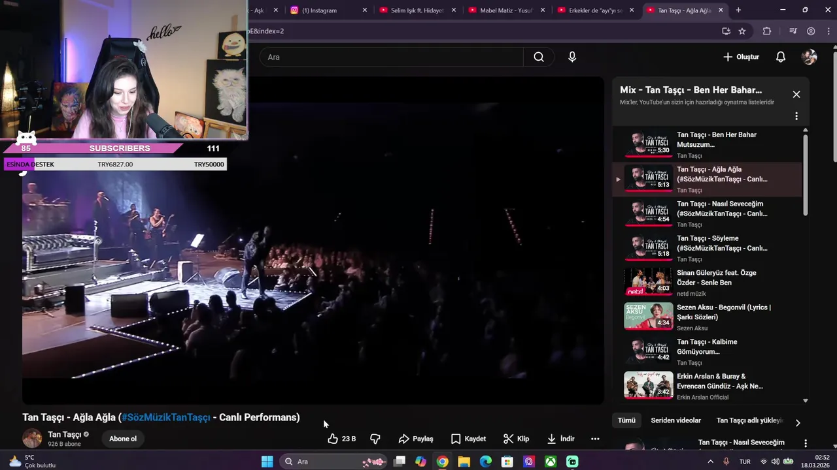
Task: Open a new browser tab
Action: (x=738, y=10)
